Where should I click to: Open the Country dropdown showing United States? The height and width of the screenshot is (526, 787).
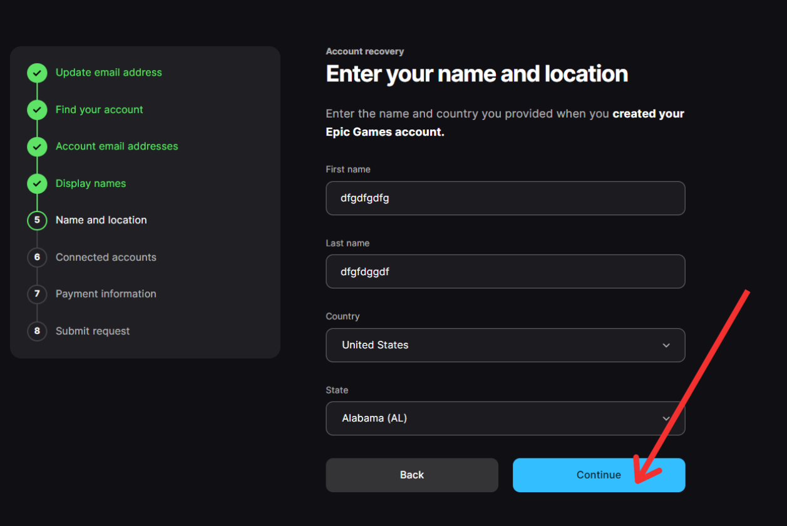pos(495,345)
